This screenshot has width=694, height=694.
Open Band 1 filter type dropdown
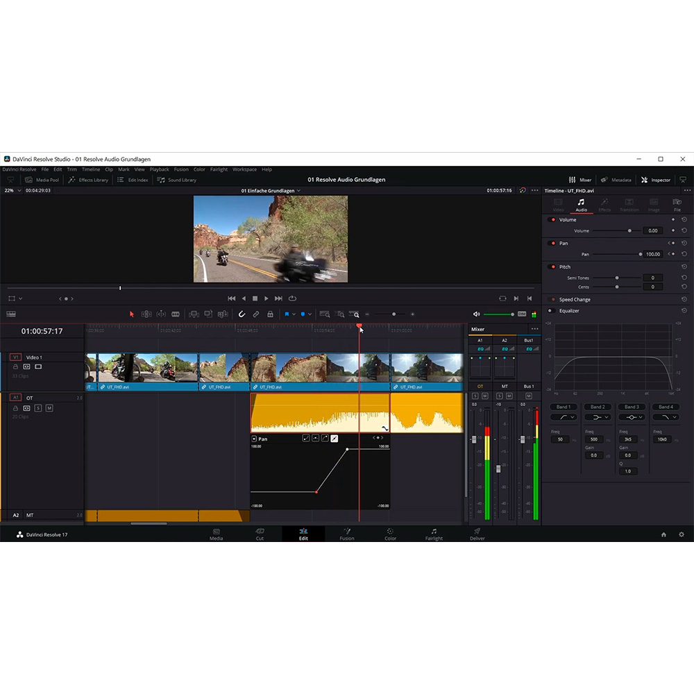coord(563,417)
